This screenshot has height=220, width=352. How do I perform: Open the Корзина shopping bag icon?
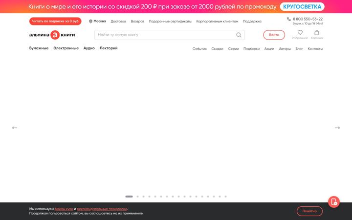coord(316,33)
